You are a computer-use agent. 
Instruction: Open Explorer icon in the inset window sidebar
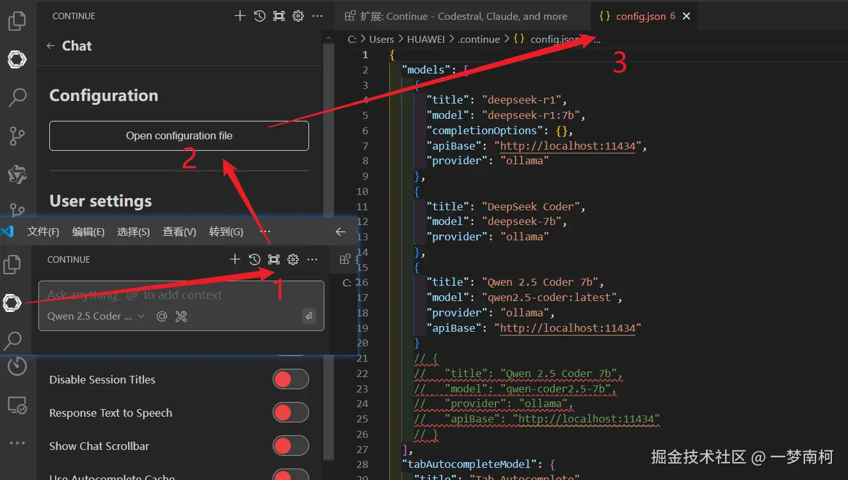tap(12, 264)
